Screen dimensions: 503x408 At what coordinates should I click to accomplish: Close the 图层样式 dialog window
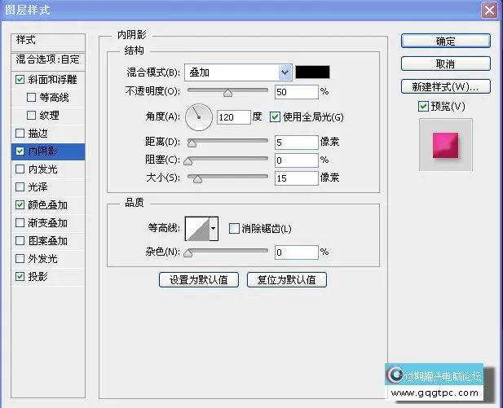click(x=489, y=10)
